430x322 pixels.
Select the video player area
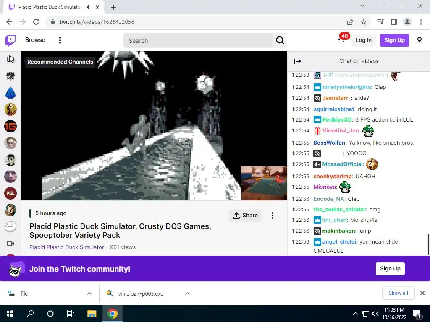pos(154,125)
